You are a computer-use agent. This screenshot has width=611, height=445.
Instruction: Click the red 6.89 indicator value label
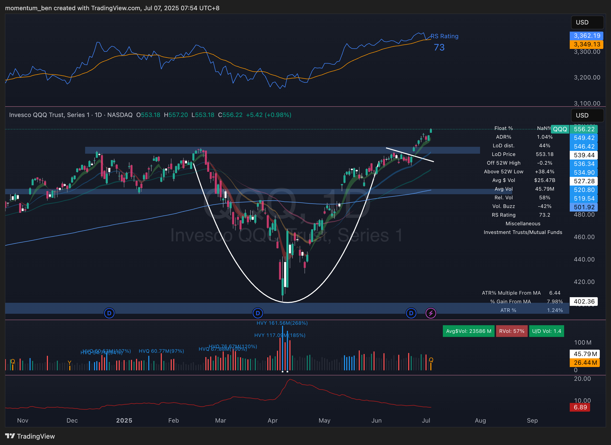point(580,407)
